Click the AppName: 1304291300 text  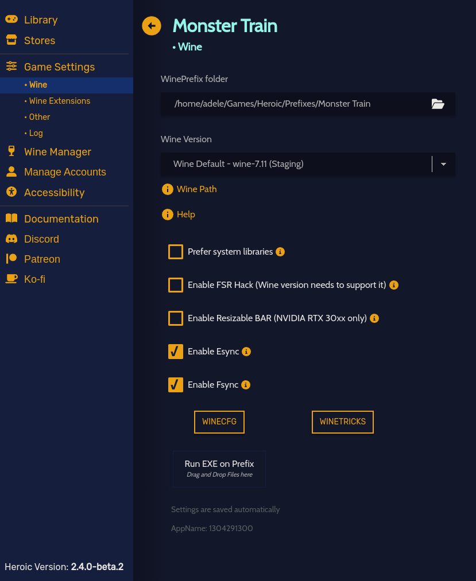tap(212, 528)
